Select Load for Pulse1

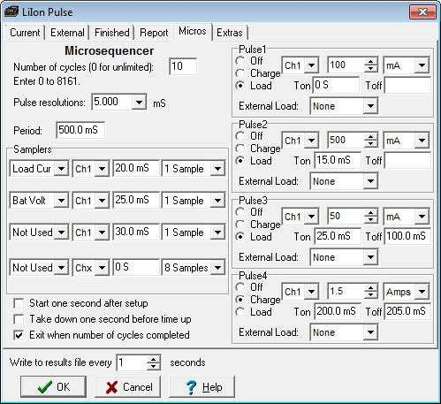[x=240, y=86]
